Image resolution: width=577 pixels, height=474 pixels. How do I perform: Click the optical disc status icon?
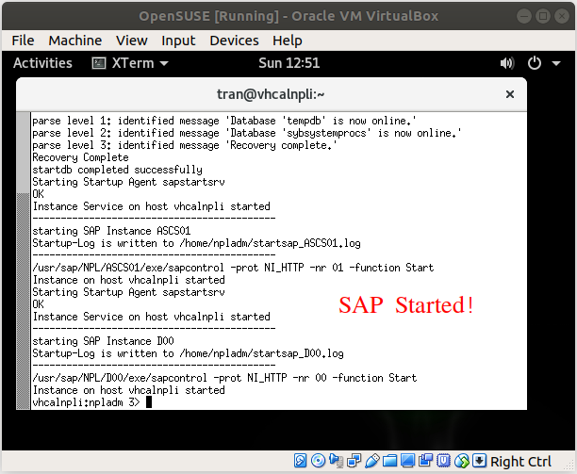[318, 461]
